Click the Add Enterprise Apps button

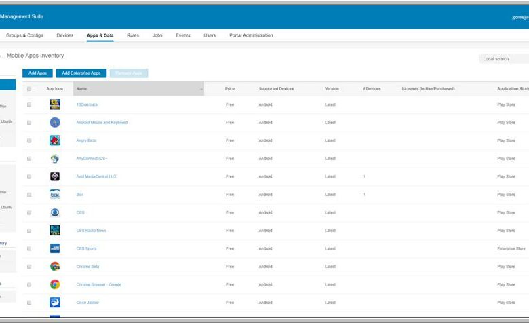[81, 73]
